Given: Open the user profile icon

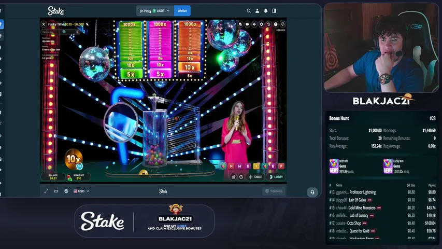Looking at the screenshot, I should pyautogui.click(x=257, y=11).
